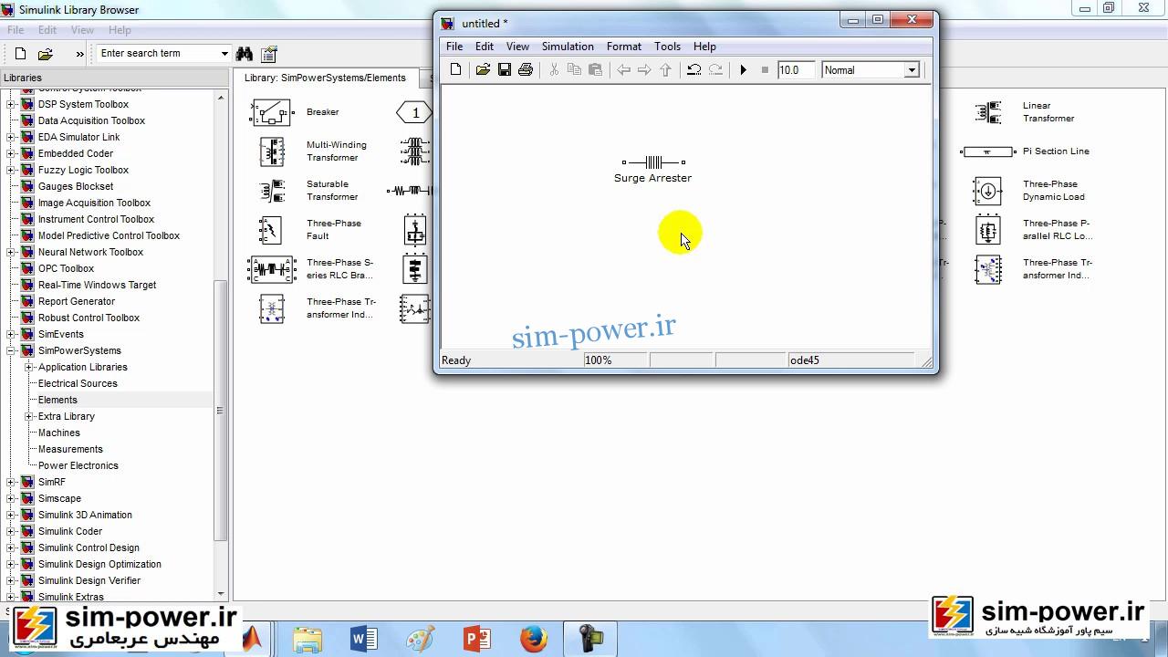Open Edit menu in untitled window
Image resolution: width=1168 pixels, height=657 pixels.
point(485,47)
